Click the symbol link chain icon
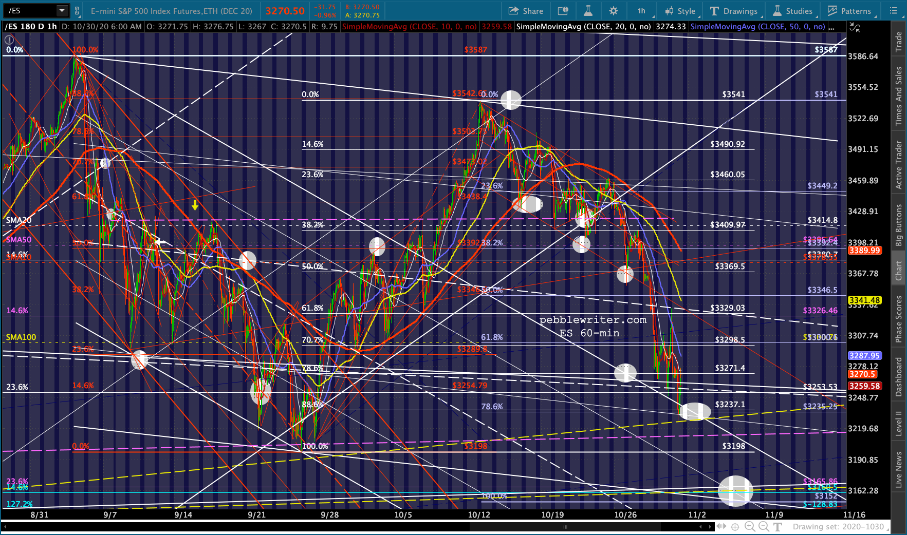The width and height of the screenshot is (907, 535). click(x=77, y=10)
